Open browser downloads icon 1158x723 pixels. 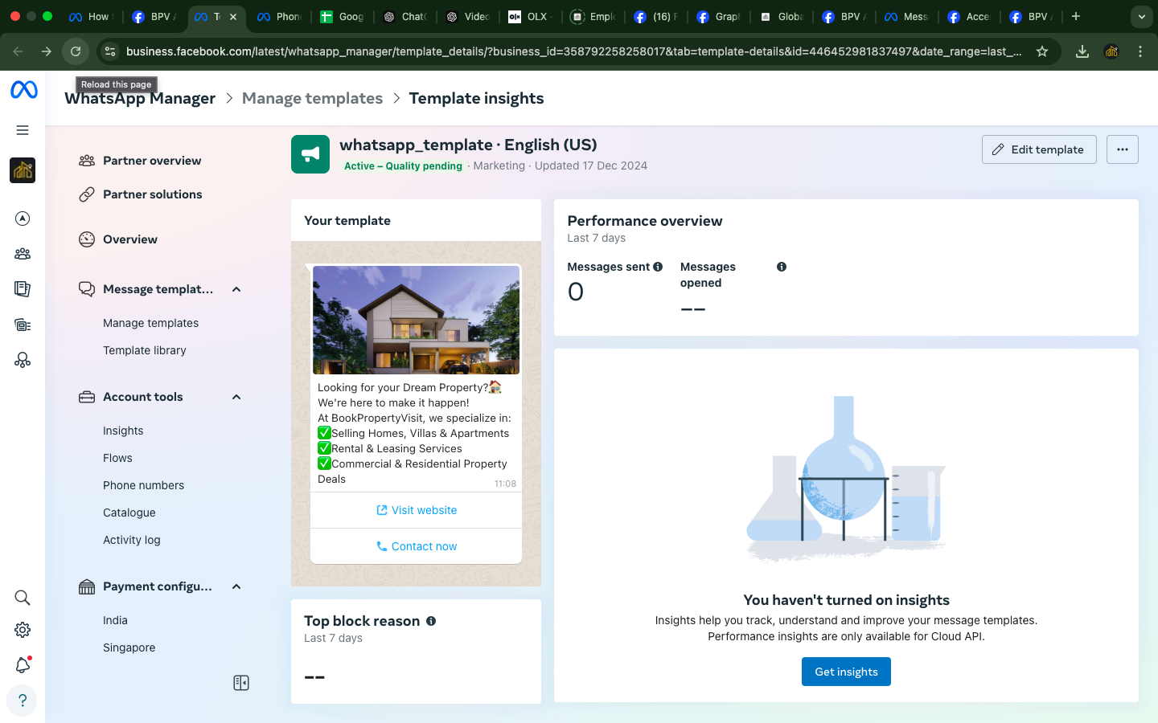click(1082, 51)
